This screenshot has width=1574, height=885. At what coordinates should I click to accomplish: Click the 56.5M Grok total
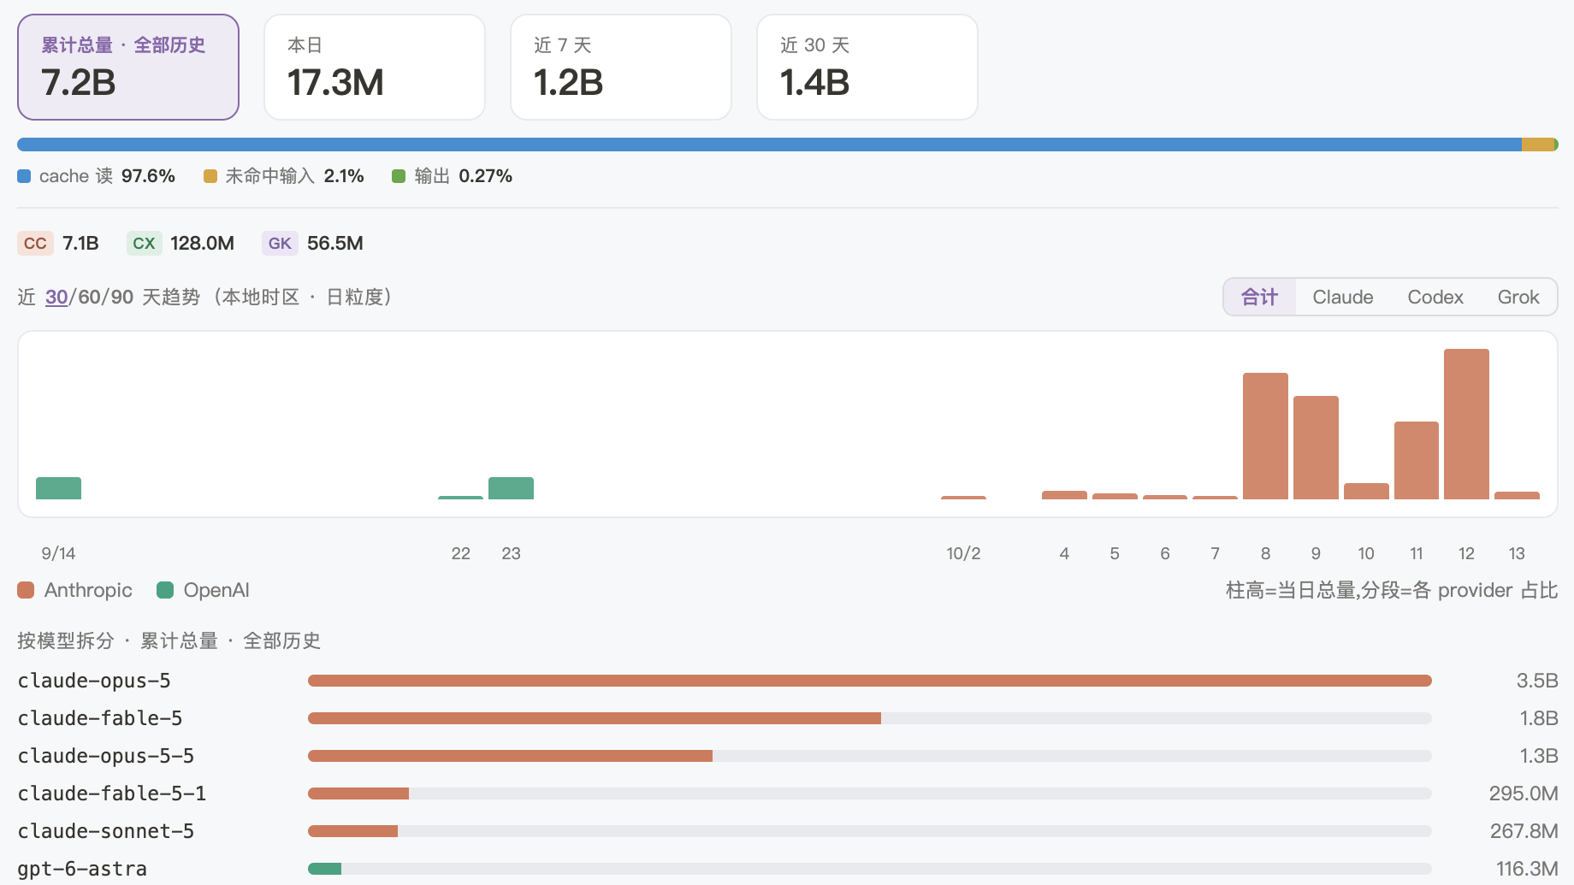click(335, 243)
